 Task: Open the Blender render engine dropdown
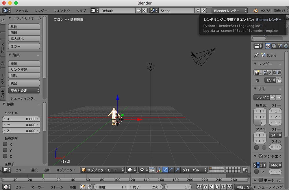tap(230, 11)
